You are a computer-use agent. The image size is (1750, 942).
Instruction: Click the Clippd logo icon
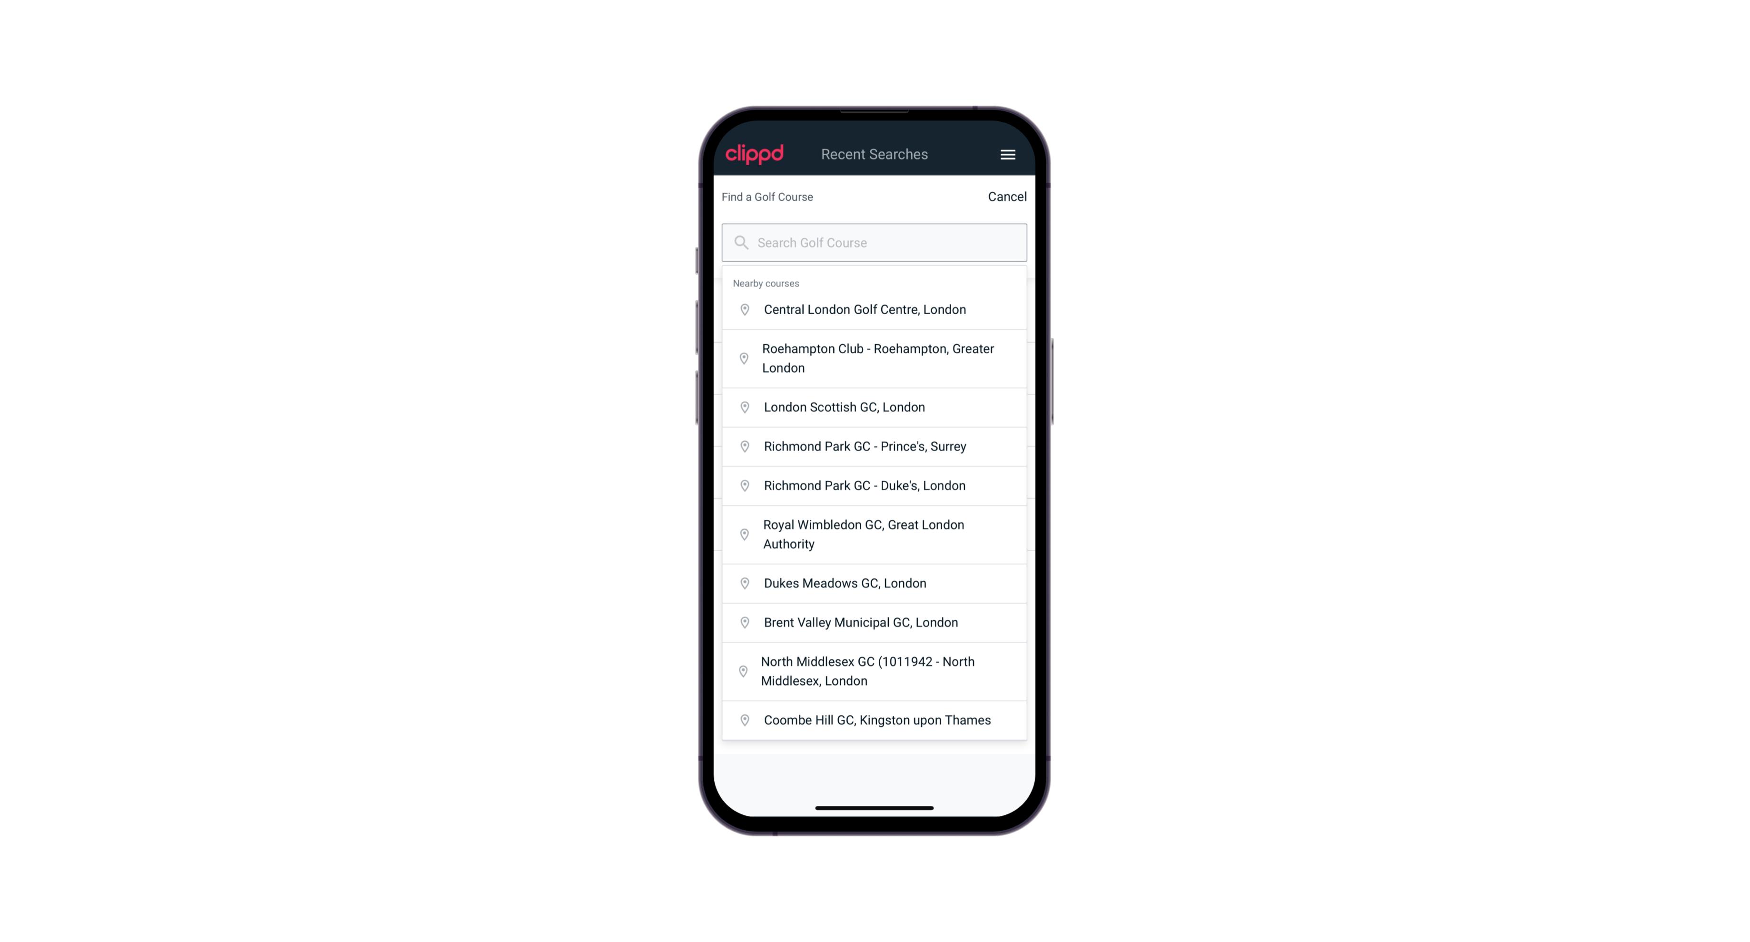pyautogui.click(x=756, y=153)
